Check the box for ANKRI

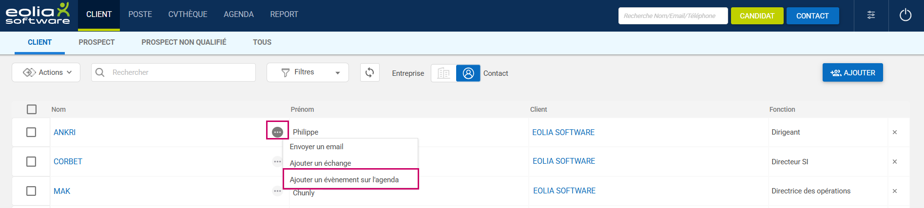(31, 132)
